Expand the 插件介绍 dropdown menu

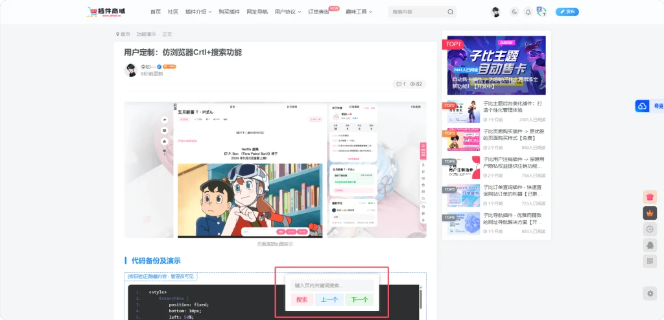pos(198,12)
